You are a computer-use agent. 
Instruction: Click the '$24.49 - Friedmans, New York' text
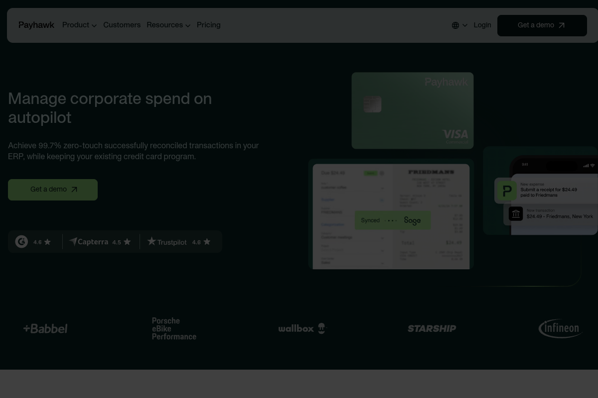(x=560, y=216)
